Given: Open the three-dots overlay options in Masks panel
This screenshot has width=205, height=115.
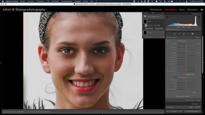Looking at the screenshot, I should 163,37.
